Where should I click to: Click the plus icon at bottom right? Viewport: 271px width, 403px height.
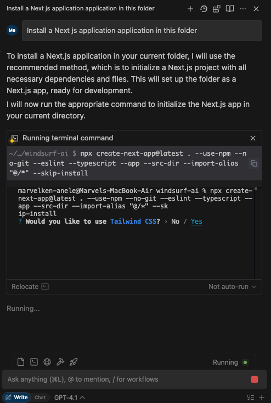click(x=262, y=398)
